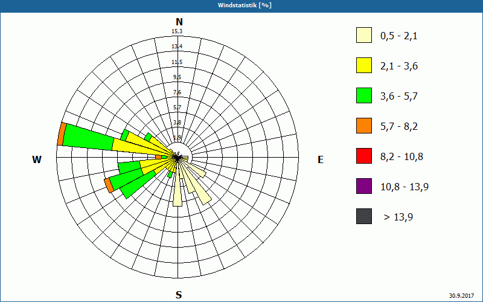483x302 pixels.
Task: Click the orange tip of west-northwest bar
Action: tap(62, 133)
